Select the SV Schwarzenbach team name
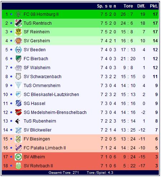This screenshot has width=161, height=177. (42, 77)
